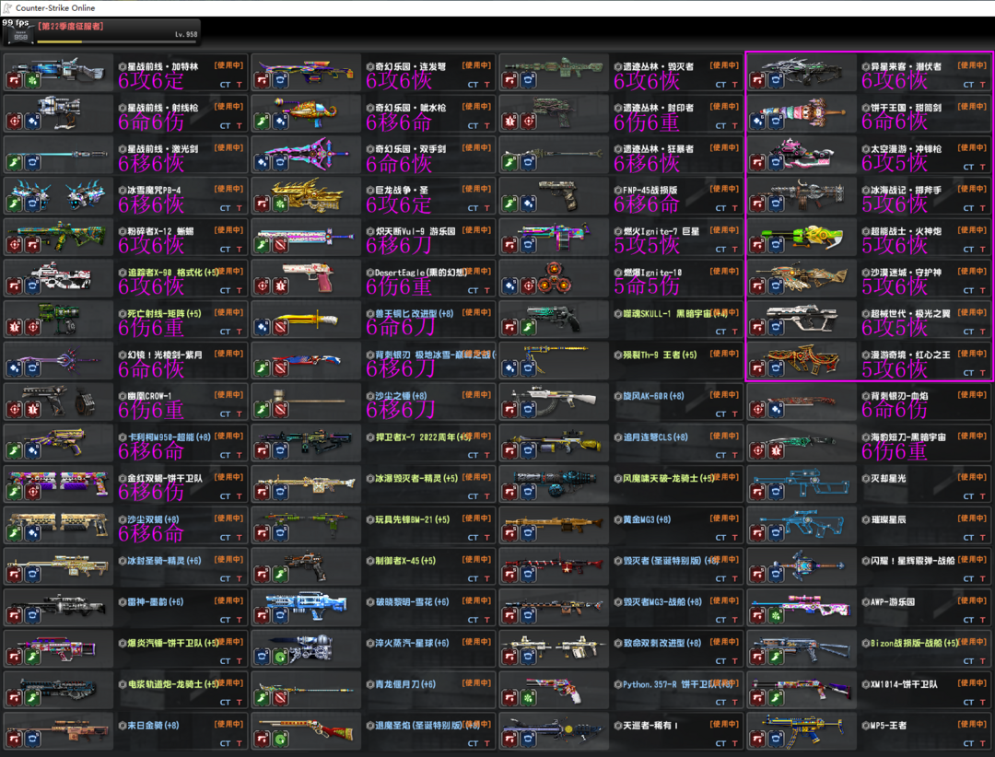Image resolution: width=995 pixels, height=757 pixels.
Task: Click the Lv. 958 level label
Action: [186, 34]
